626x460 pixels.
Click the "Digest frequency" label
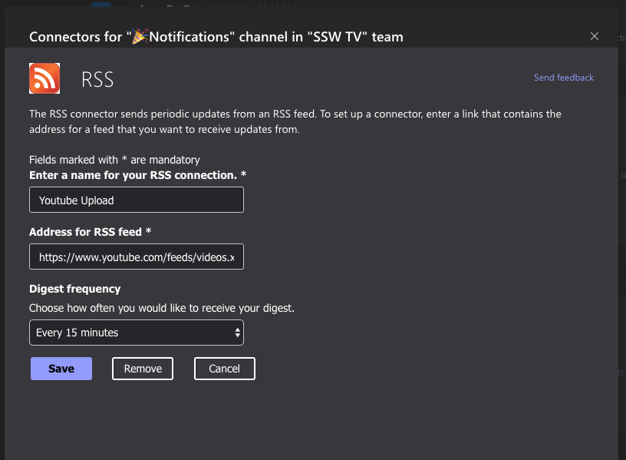pyautogui.click(x=74, y=289)
